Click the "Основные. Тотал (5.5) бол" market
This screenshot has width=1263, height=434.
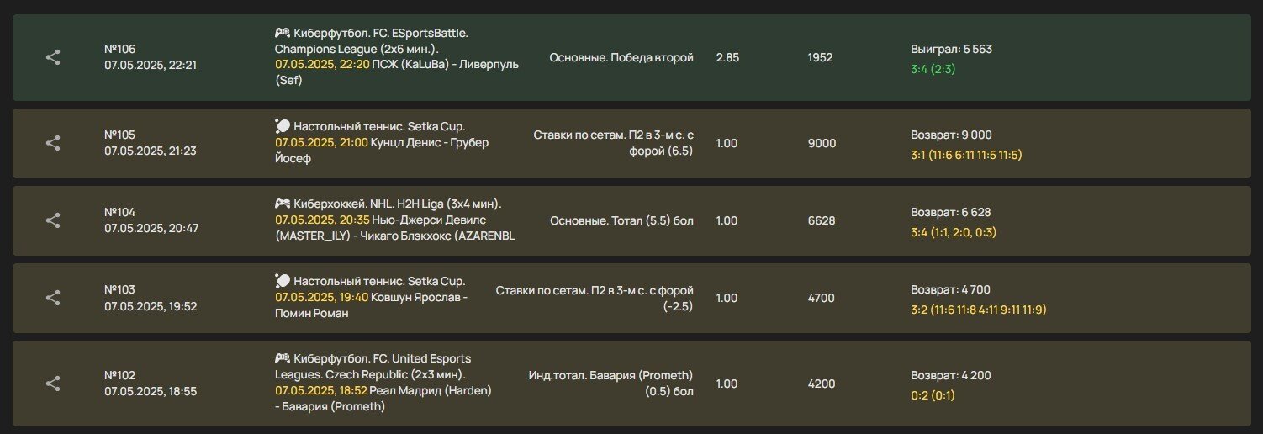(621, 220)
